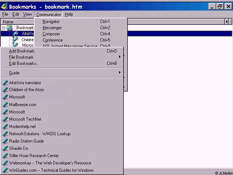Click the Radio Station Guide bookmark icon
The height and width of the screenshot is (175, 233).
coord(5,141)
